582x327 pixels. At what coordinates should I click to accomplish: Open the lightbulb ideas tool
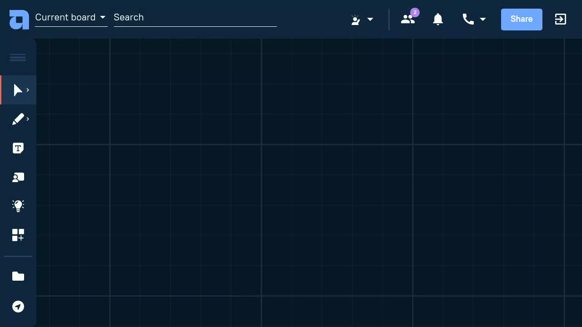coord(18,206)
